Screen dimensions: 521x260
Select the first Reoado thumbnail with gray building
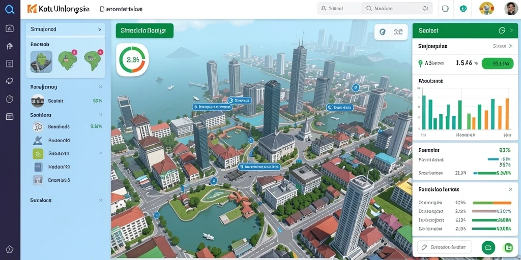42,61
